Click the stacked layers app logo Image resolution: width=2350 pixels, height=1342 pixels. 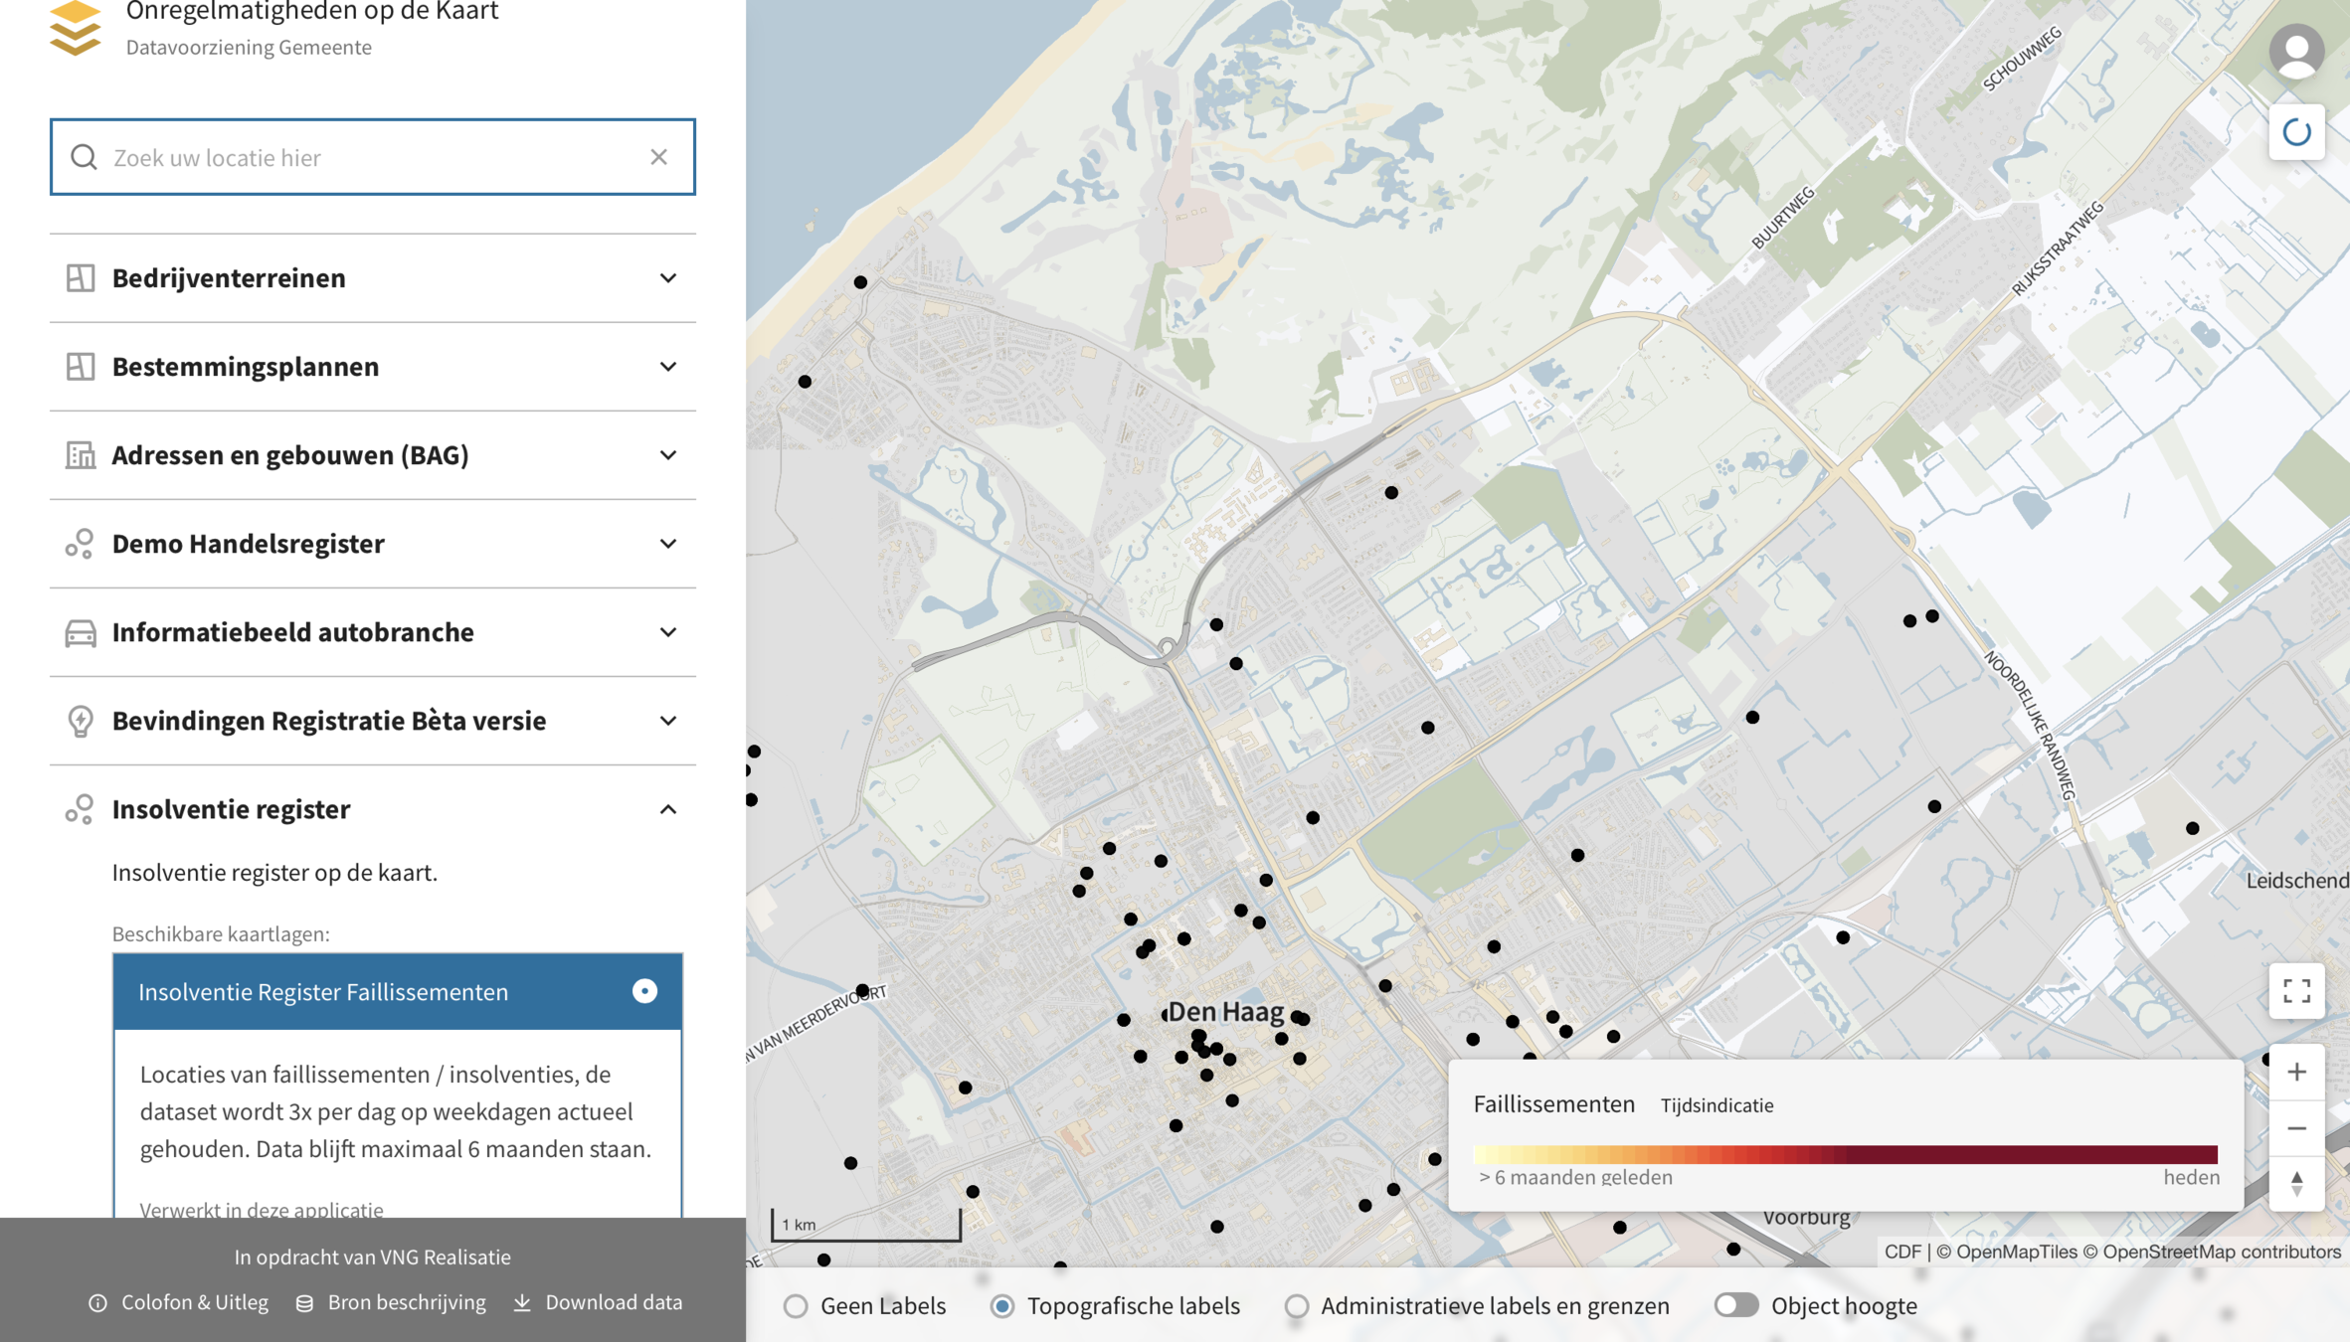[76, 28]
